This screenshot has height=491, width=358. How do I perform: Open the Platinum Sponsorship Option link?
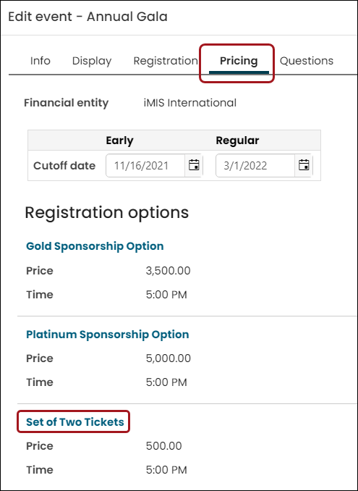click(x=107, y=335)
